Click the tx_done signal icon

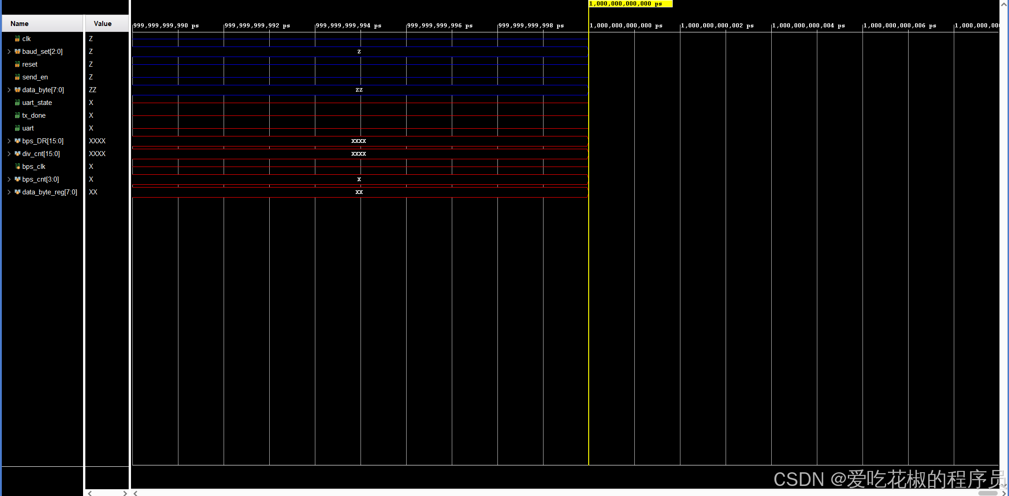tap(17, 115)
